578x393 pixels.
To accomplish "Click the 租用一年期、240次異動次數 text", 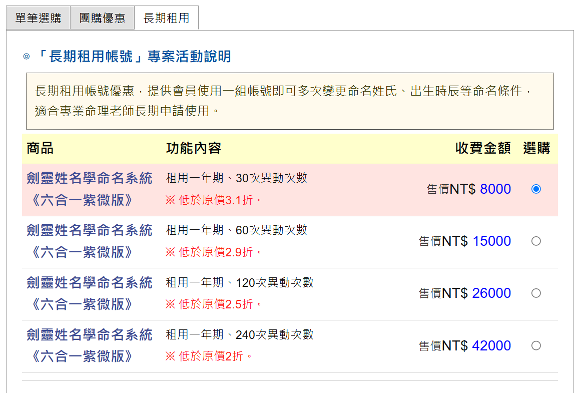I will 240,334.
